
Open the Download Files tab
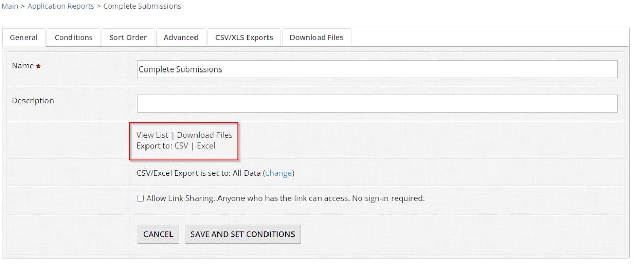316,37
